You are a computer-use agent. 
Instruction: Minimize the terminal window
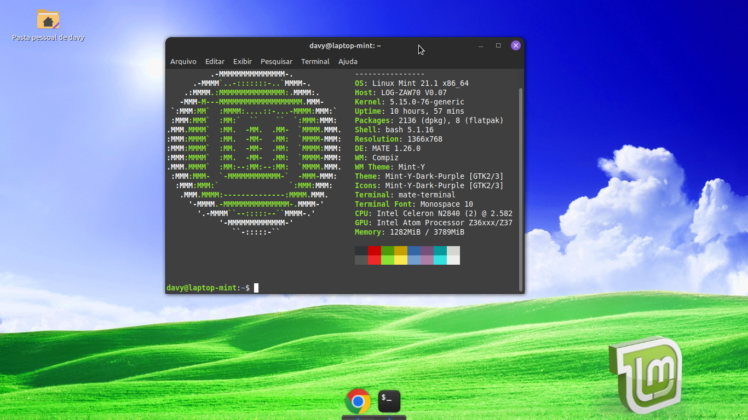(x=481, y=45)
